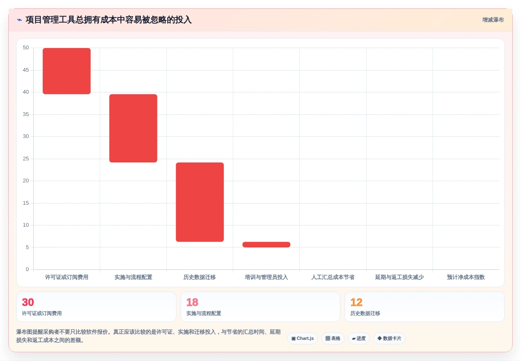Click the x-axis label 许可证或订阅费用
The image size is (521, 361).
(66, 277)
